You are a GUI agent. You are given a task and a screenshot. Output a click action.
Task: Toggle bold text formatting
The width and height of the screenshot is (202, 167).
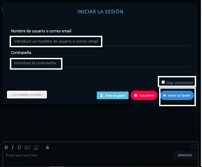tap(6, 148)
